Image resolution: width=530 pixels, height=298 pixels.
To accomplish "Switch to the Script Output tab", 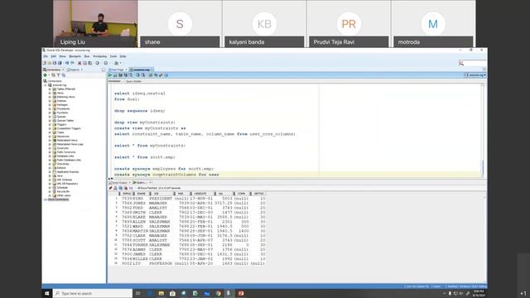I will pos(119,182).
